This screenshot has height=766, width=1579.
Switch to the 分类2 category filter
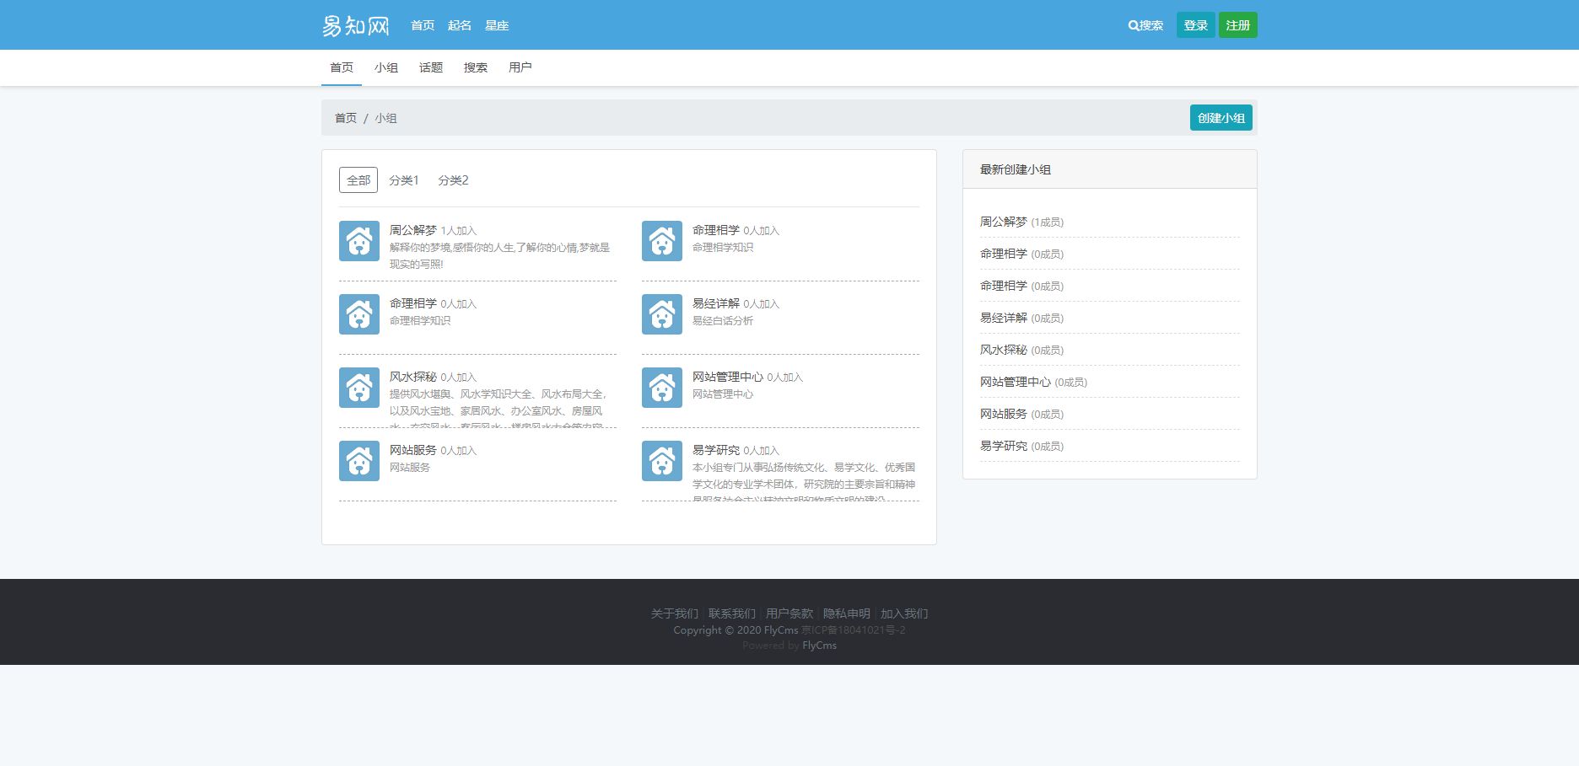pyautogui.click(x=453, y=180)
